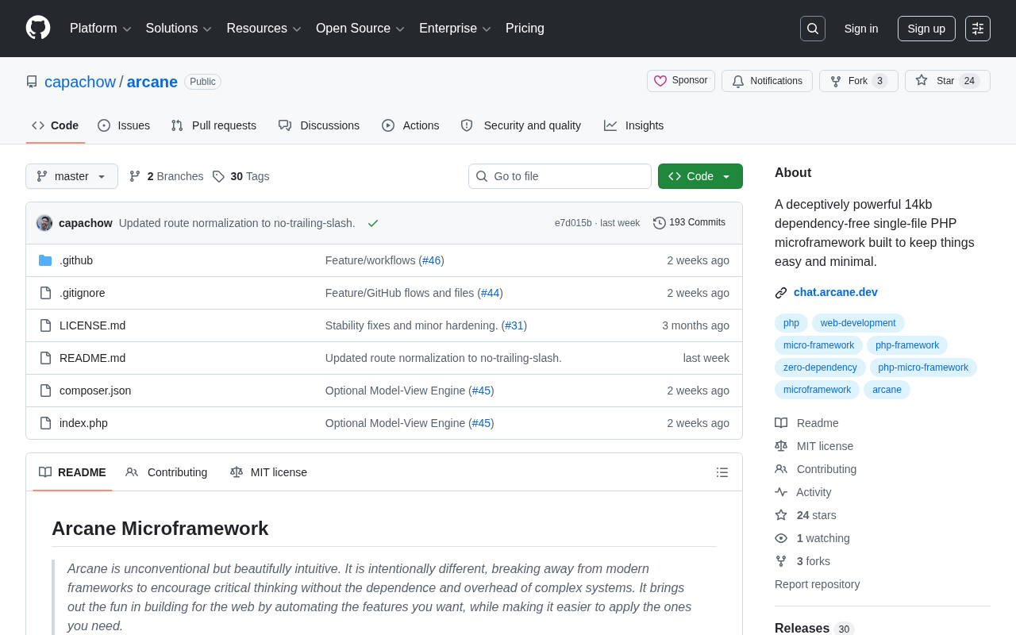The image size is (1016, 635).
Task: Open the 193 Commits history
Action: [x=689, y=223]
